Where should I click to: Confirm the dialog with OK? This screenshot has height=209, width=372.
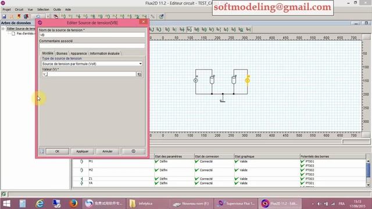[57, 151]
